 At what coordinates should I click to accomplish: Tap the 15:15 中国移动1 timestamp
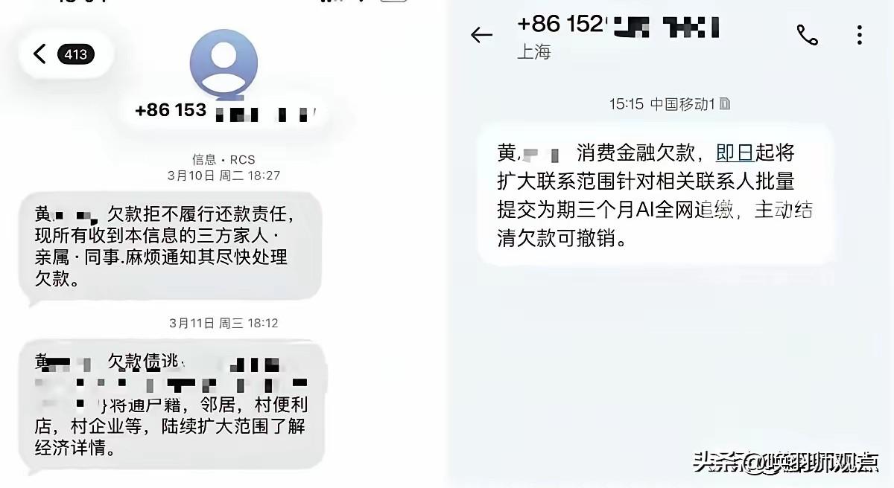(662, 104)
